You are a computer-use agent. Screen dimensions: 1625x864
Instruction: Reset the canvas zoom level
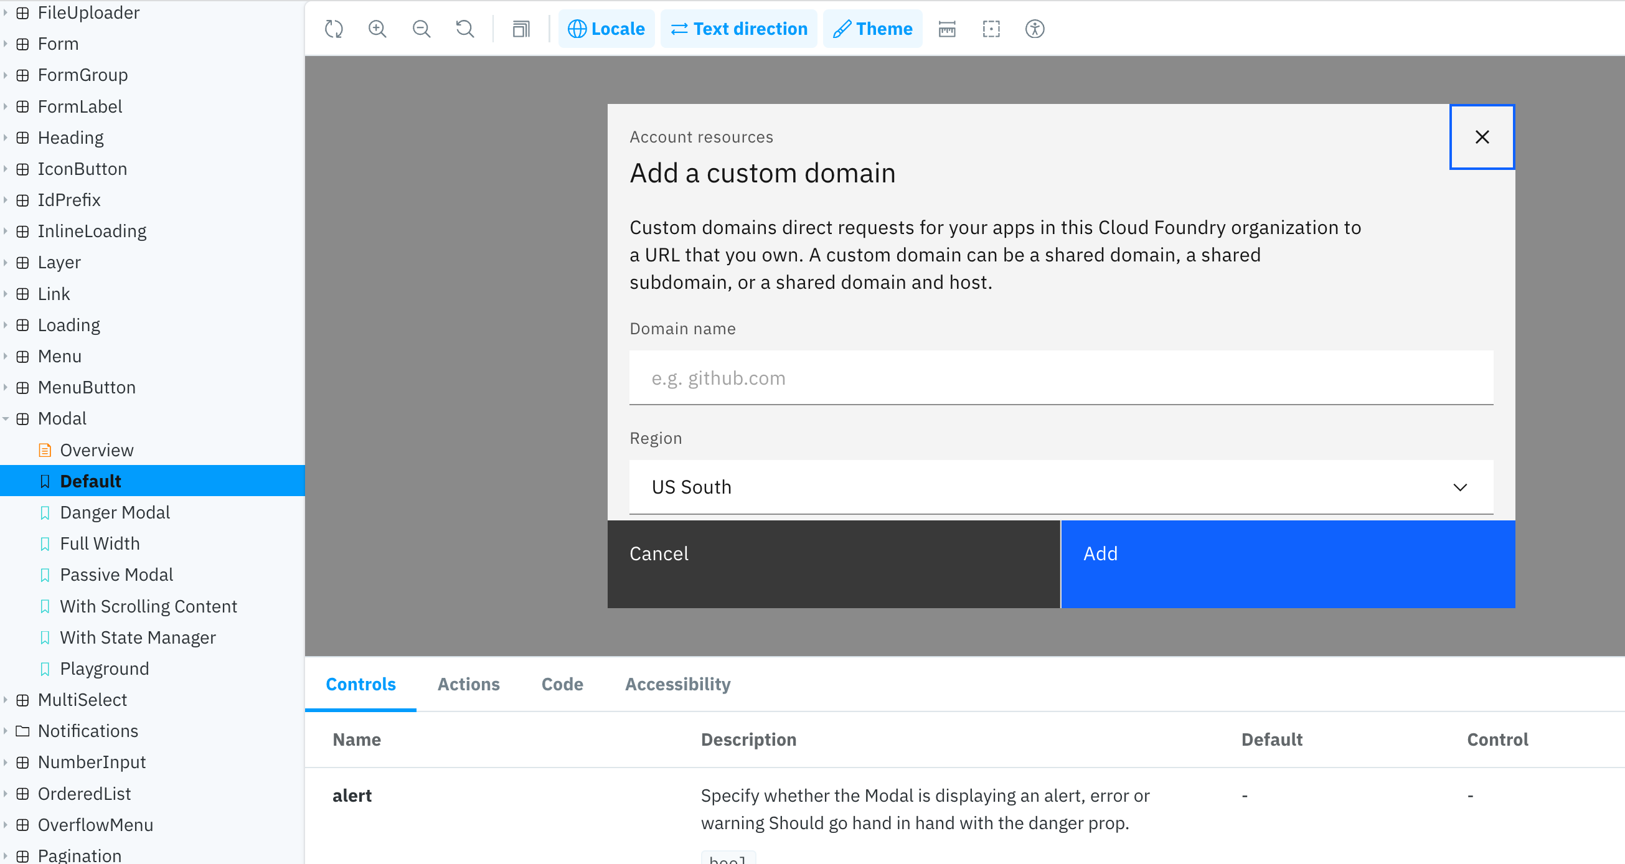(465, 29)
